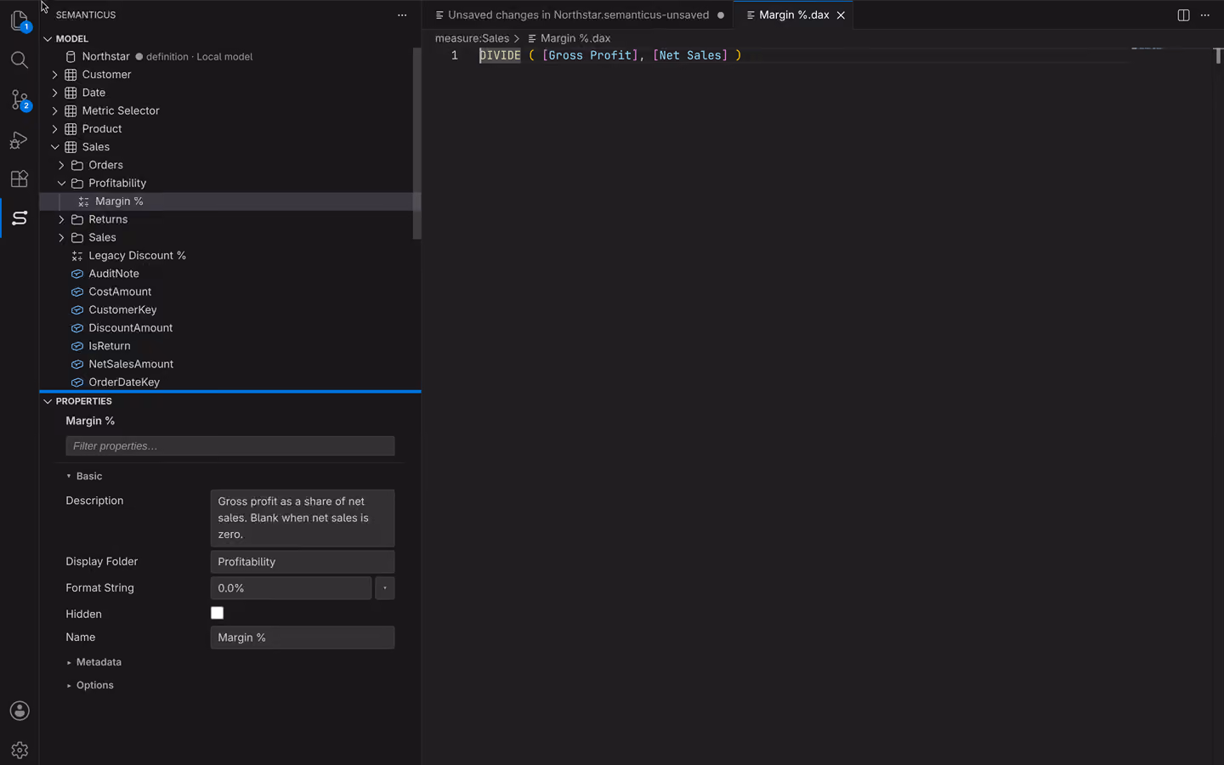Image resolution: width=1224 pixels, height=765 pixels.
Task: Open editor more actions menu
Action: click(1205, 15)
